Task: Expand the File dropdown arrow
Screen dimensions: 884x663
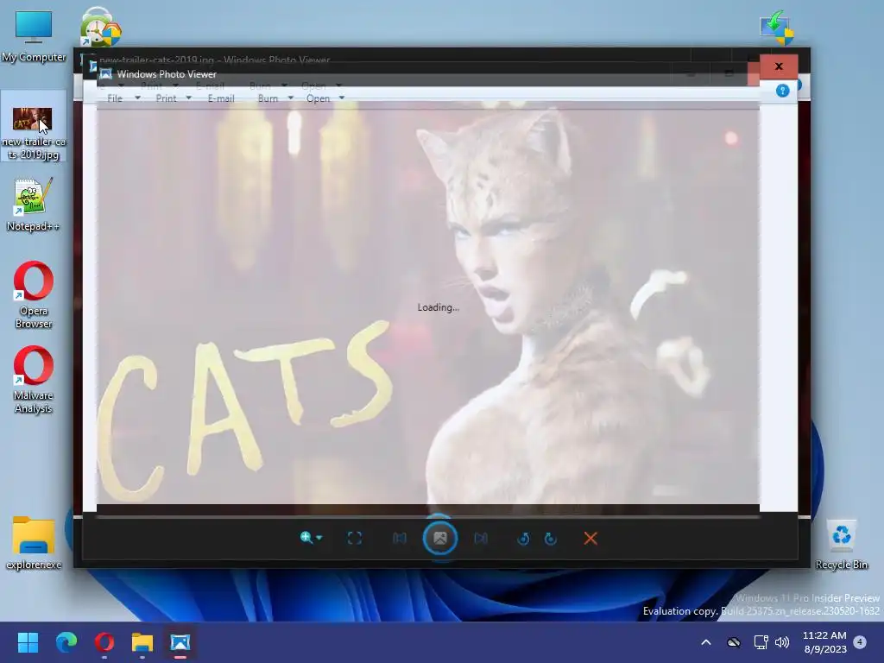Action: pos(137,98)
